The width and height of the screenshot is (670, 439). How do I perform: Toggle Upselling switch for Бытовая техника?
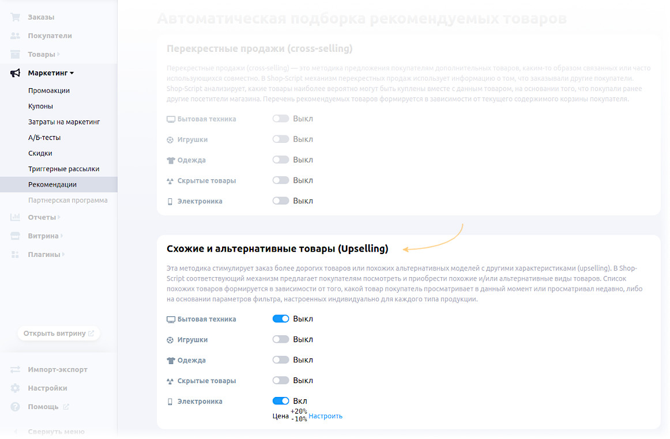281,319
